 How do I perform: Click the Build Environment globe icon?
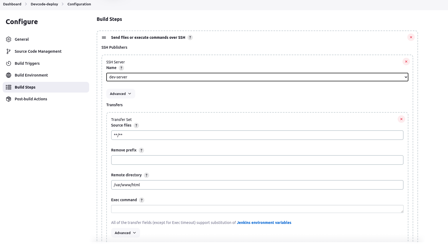9,75
